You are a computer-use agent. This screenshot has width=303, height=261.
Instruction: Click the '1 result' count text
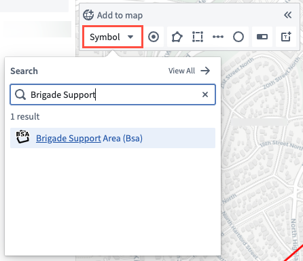25,116
